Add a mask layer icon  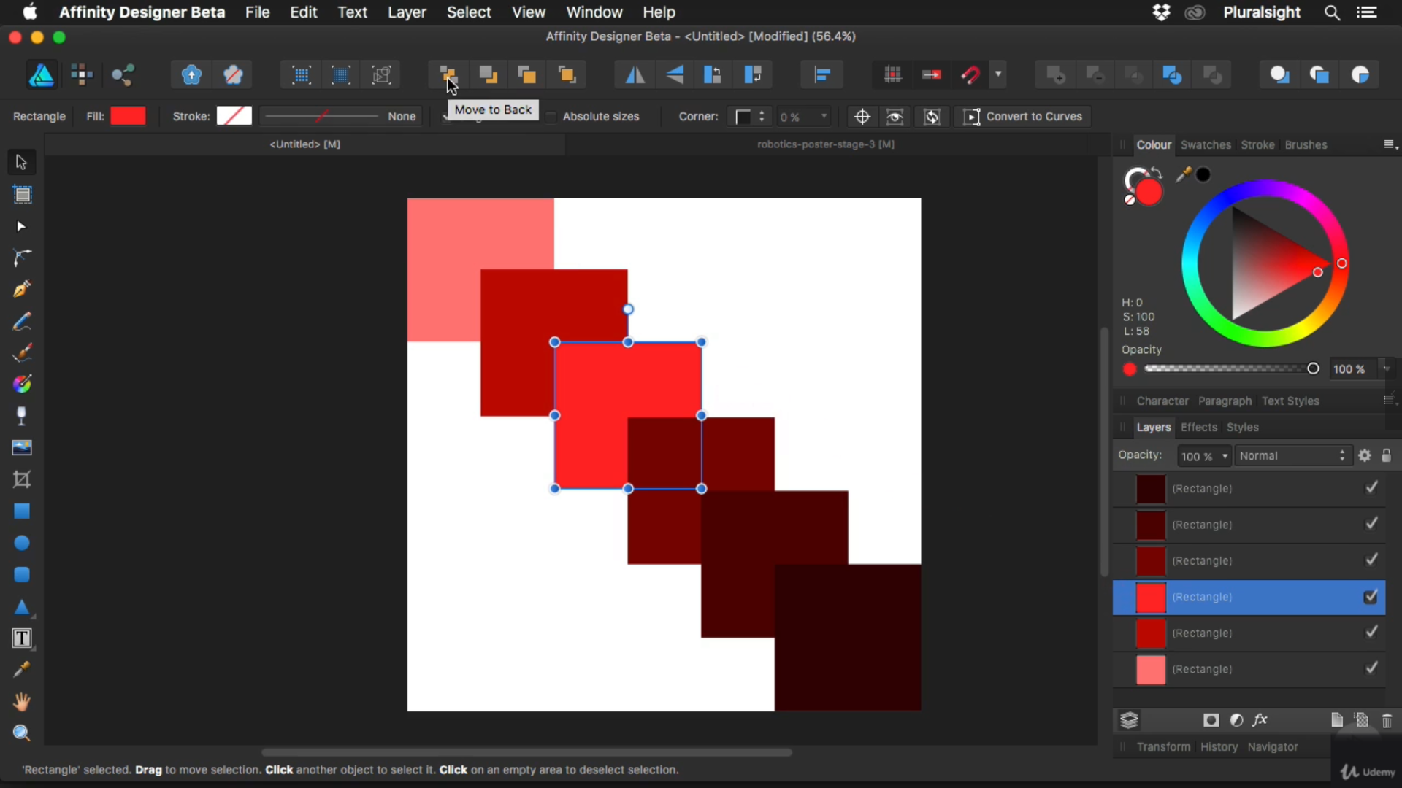1211,721
